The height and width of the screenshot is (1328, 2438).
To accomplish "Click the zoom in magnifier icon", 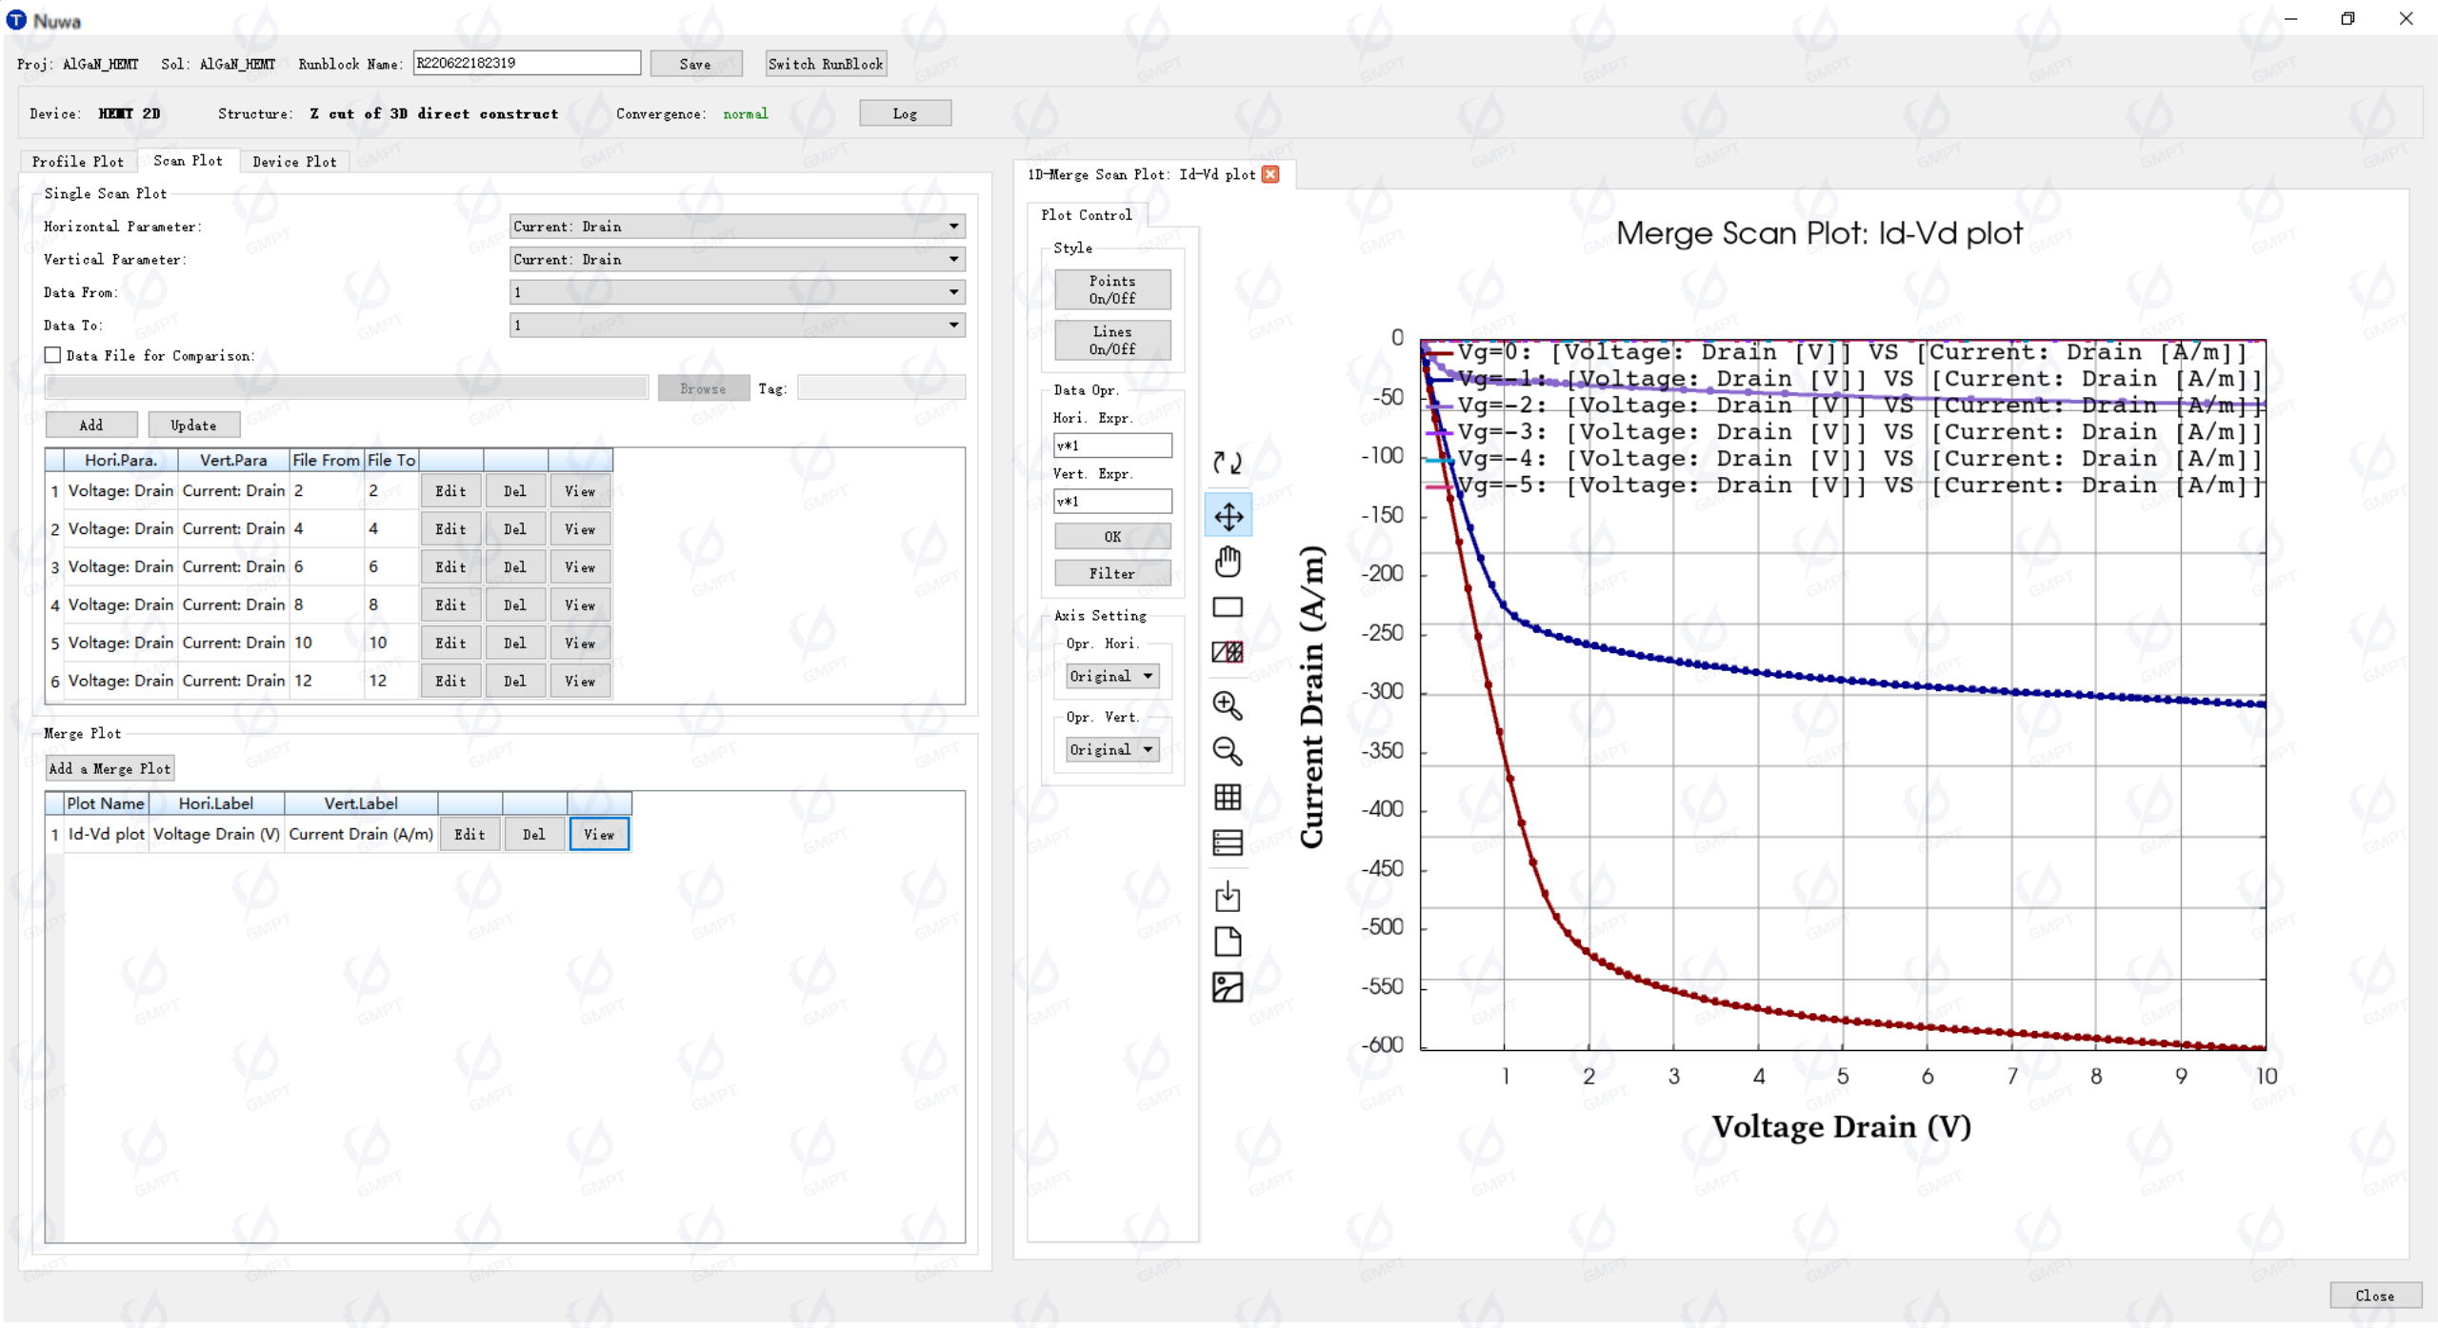I will 1228,705.
